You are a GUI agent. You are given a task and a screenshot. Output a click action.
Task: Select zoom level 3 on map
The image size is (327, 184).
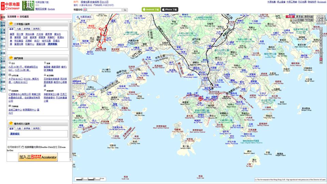point(321,35)
